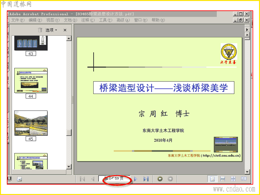Open the 文件(F) menu
Screen dimensions: 260x195
pos(18,20)
